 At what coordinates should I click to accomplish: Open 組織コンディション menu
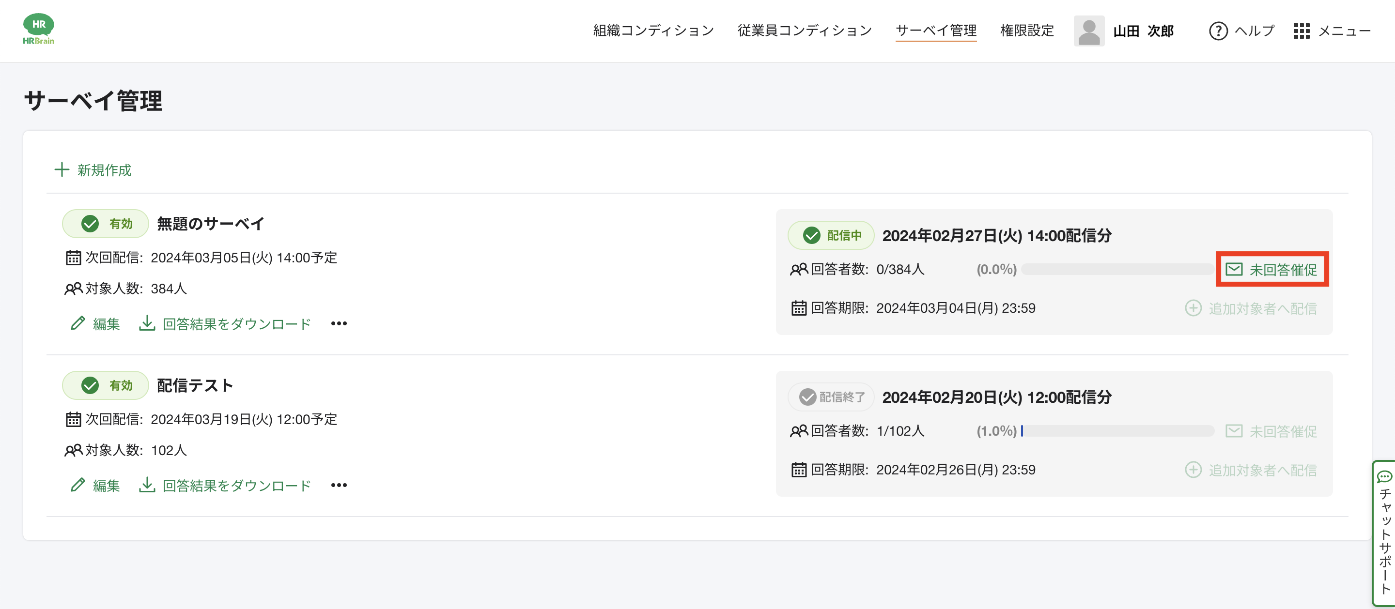653,31
